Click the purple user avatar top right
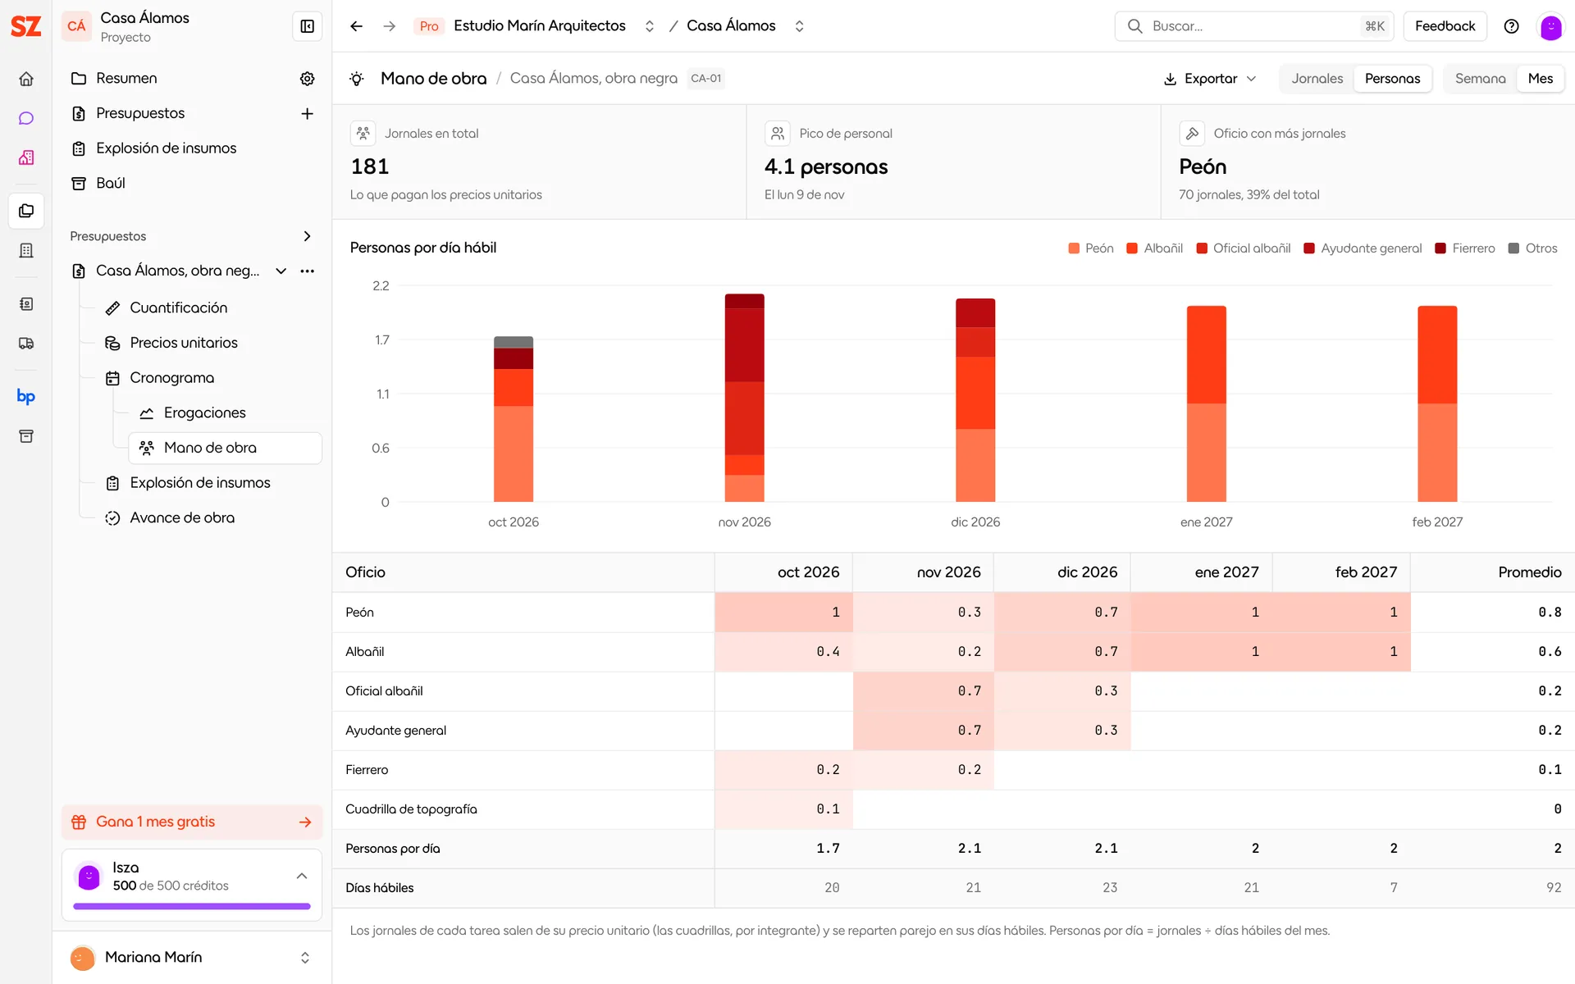 pyautogui.click(x=1551, y=27)
